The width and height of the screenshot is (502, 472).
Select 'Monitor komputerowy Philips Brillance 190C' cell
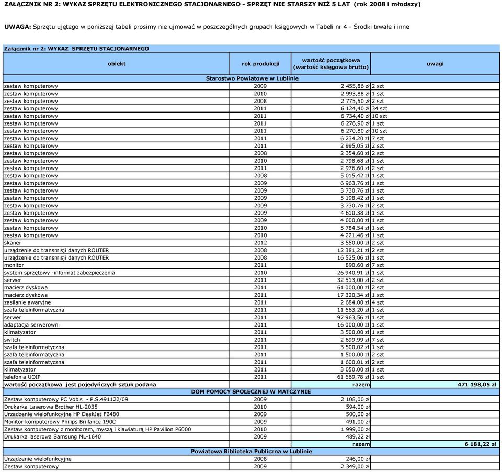pos(117,422)
